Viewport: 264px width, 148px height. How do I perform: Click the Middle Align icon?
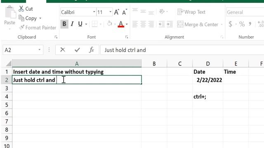point(143,12)
